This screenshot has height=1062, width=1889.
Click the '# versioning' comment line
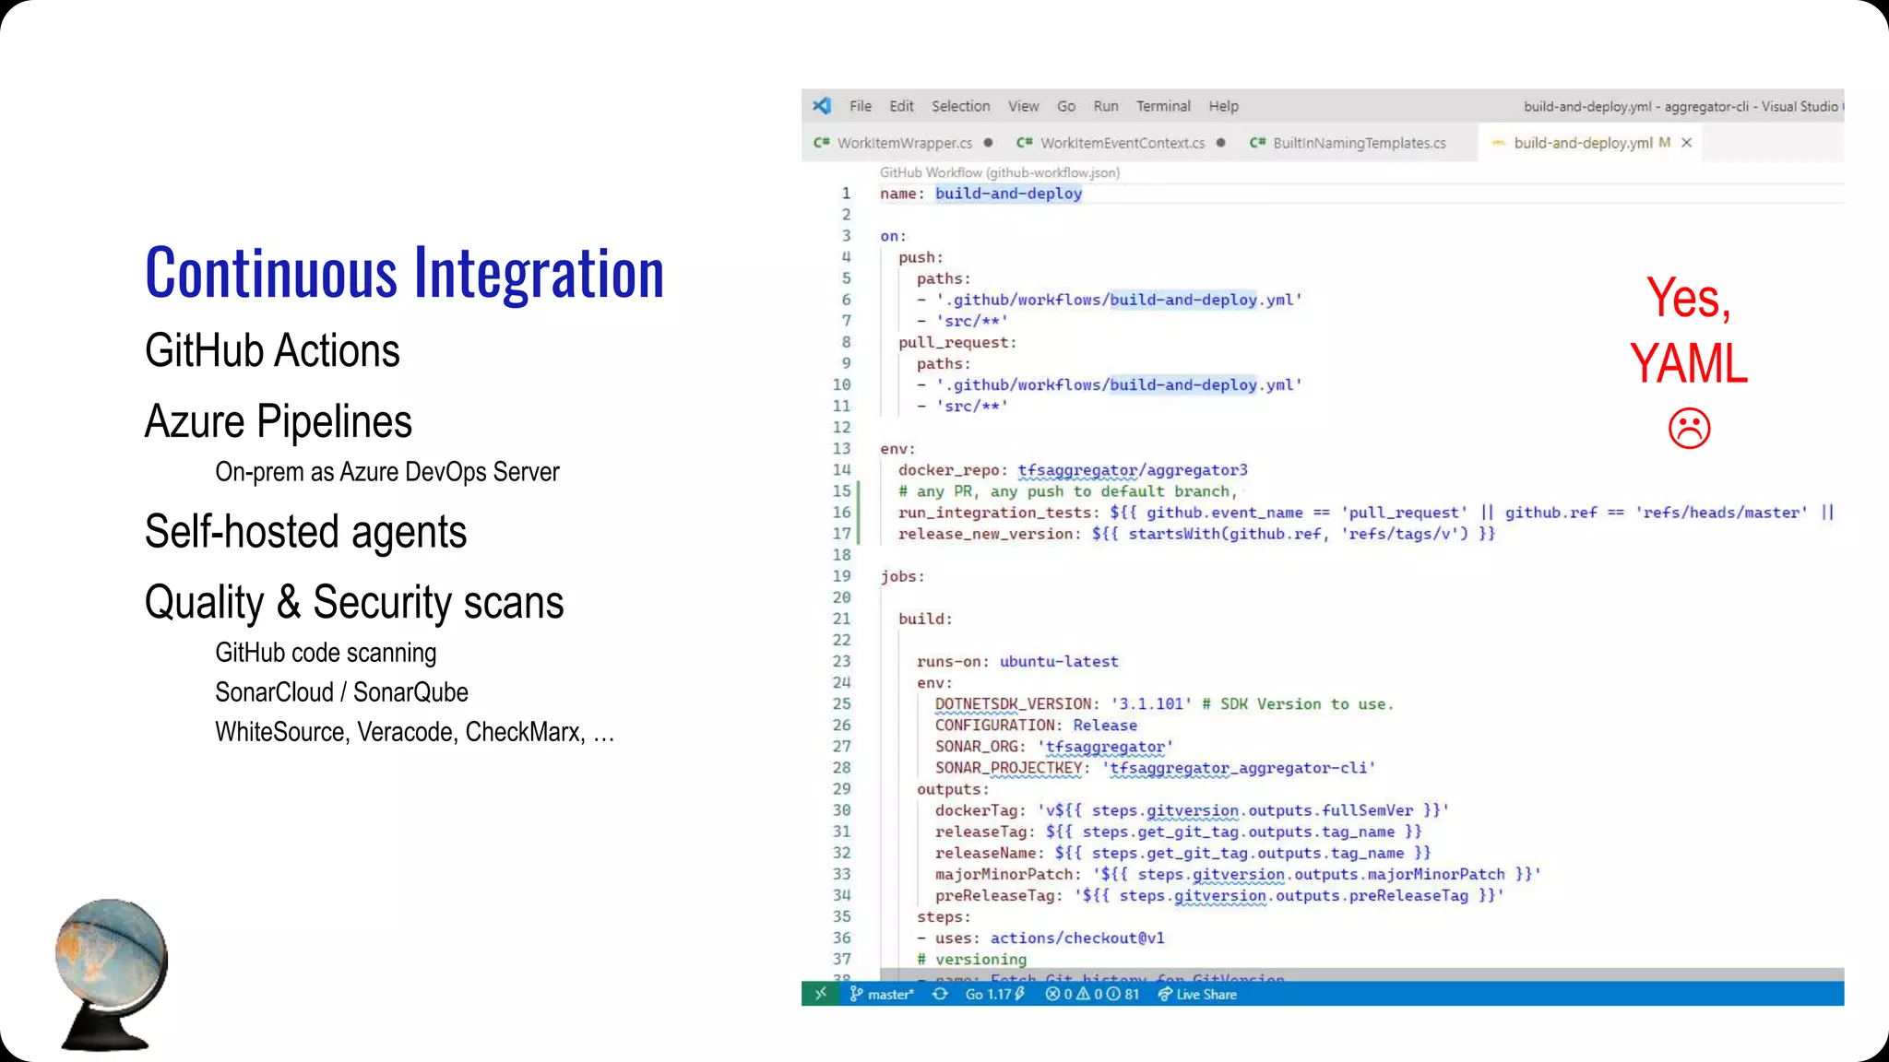(971, 959)
